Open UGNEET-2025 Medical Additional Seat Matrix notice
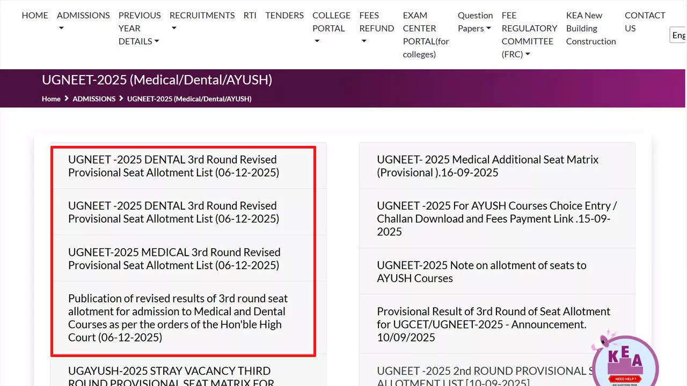The image size is (687, 386). click(x=487, y=165)
